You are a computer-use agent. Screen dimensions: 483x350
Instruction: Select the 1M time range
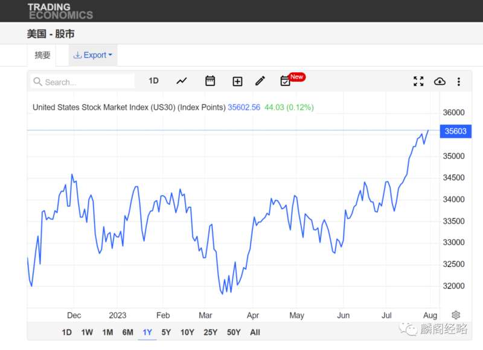pos(107,332)
